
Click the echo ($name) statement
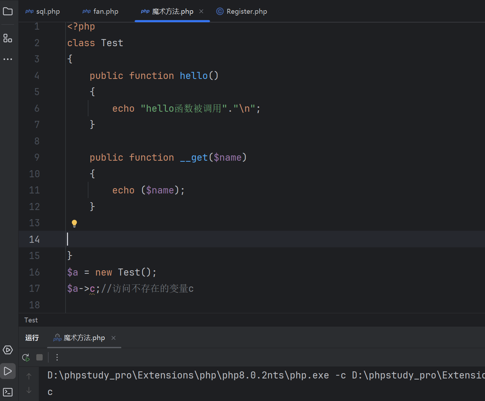pos(148,190)
